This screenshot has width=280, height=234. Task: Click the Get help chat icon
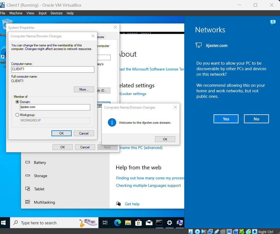tap(118, 204)
